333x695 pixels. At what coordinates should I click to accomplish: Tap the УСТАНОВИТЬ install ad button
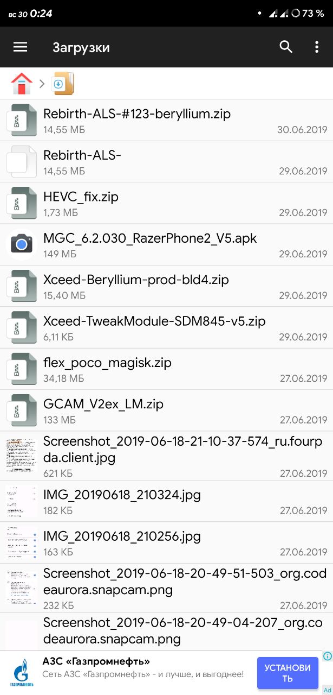pyautogui.click(x=288, y=673)
